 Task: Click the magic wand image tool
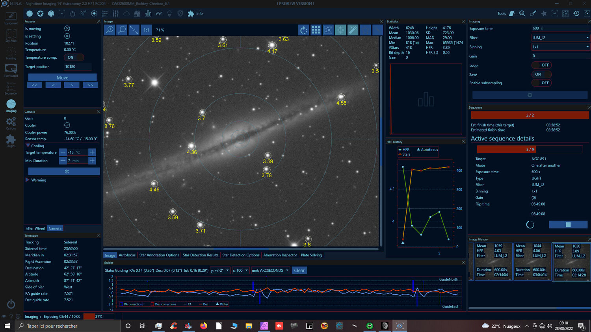pyautogui.click(x=353, y=30)
